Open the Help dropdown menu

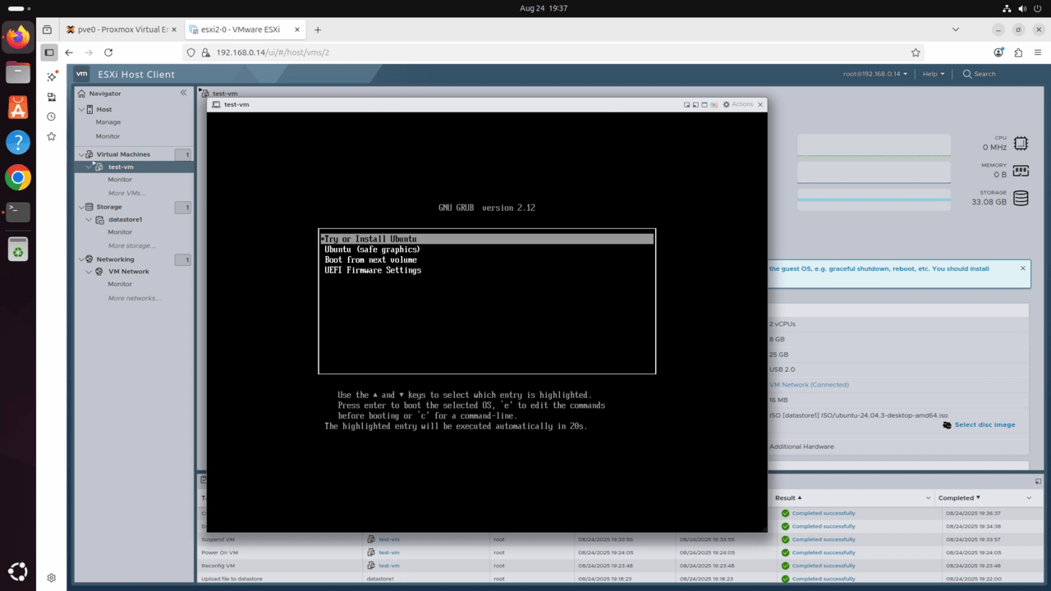point(933,74)
